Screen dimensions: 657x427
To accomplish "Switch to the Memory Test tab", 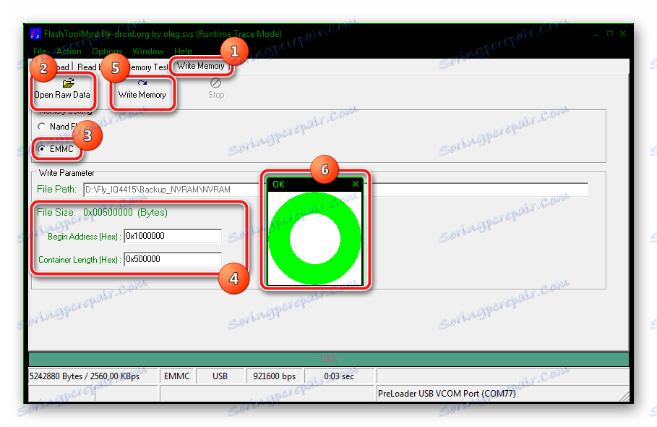I will (x=147, y=67).
